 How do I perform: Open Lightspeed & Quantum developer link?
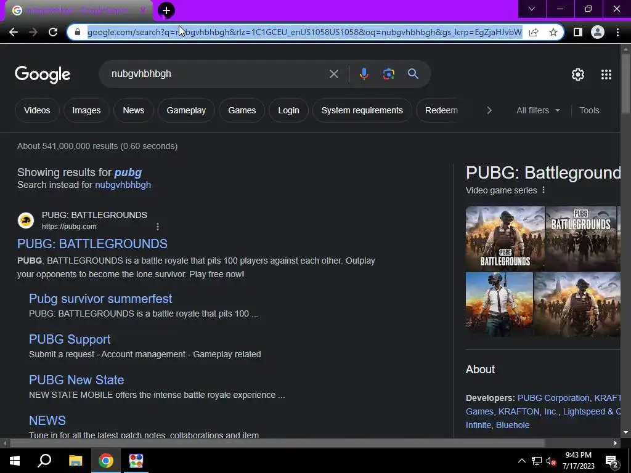click(x=592, y=411)
